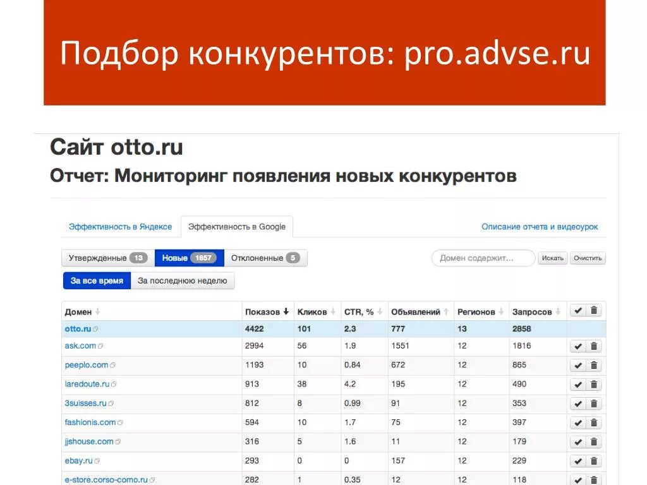Sort table by Регионов column
The width and height of the screenshot is (647, 485).
pyautogui.click(x=480, y=312)
